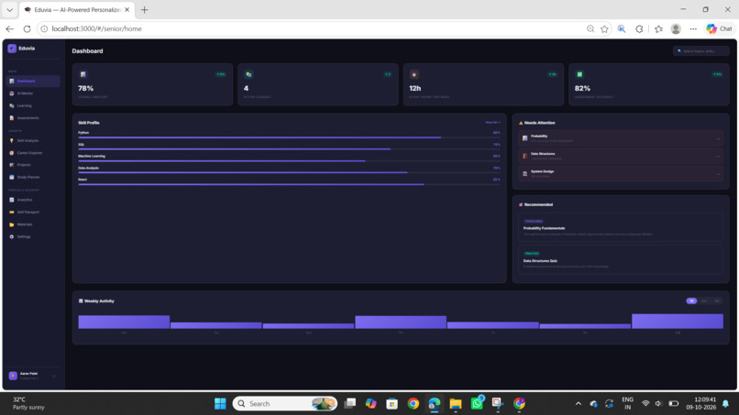Click the browser zoom magnifier icon
Screen dimensions: 739x415
[590, 28]
